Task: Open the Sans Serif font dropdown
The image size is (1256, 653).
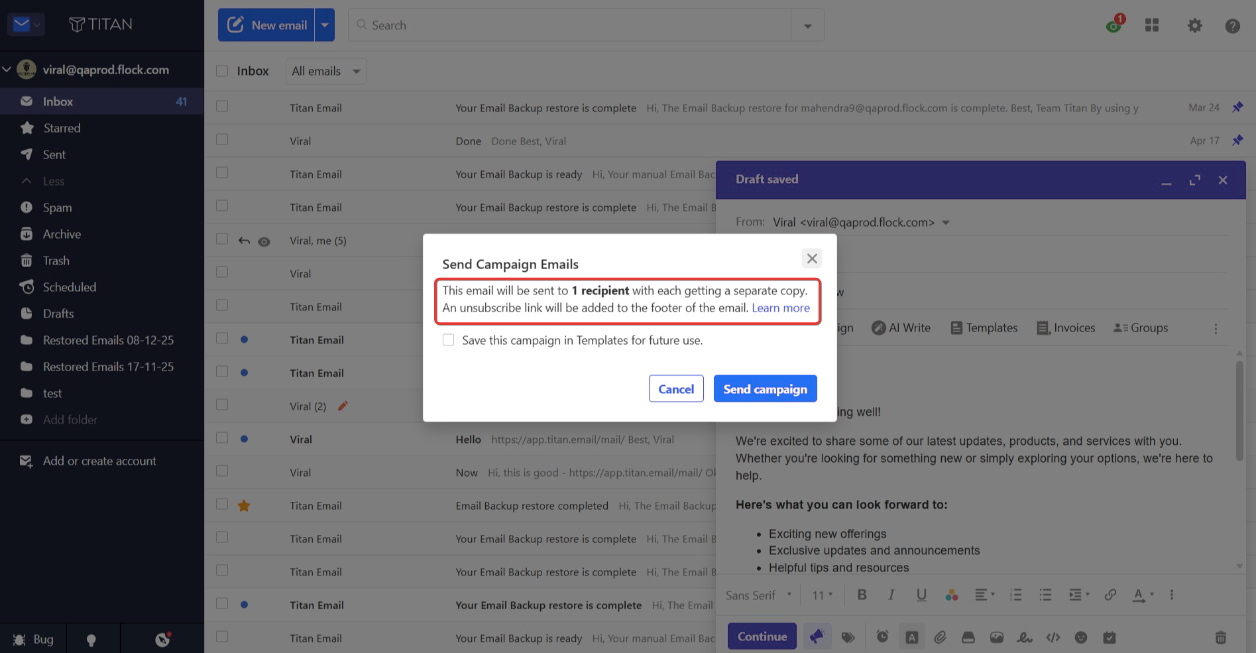Action: click(759, 595)
